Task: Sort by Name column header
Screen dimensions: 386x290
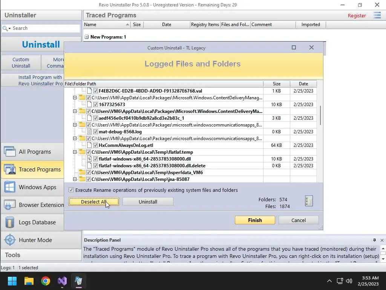Action: point(107,25)
